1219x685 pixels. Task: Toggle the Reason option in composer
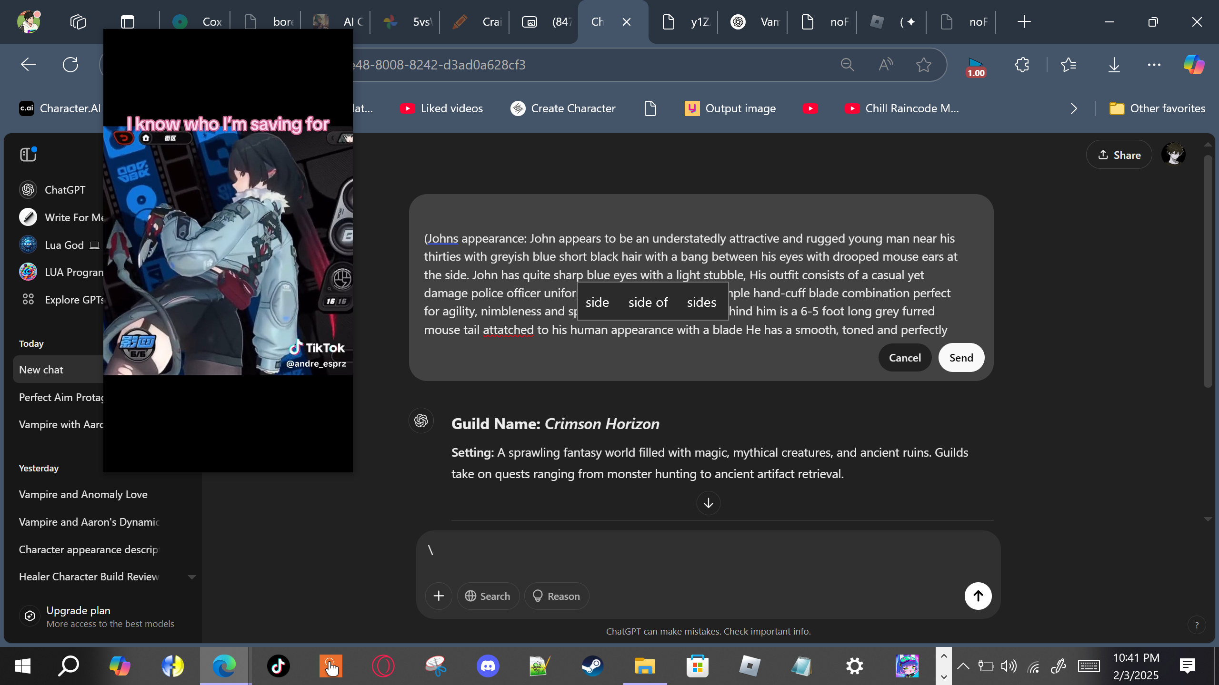point(556,596)
